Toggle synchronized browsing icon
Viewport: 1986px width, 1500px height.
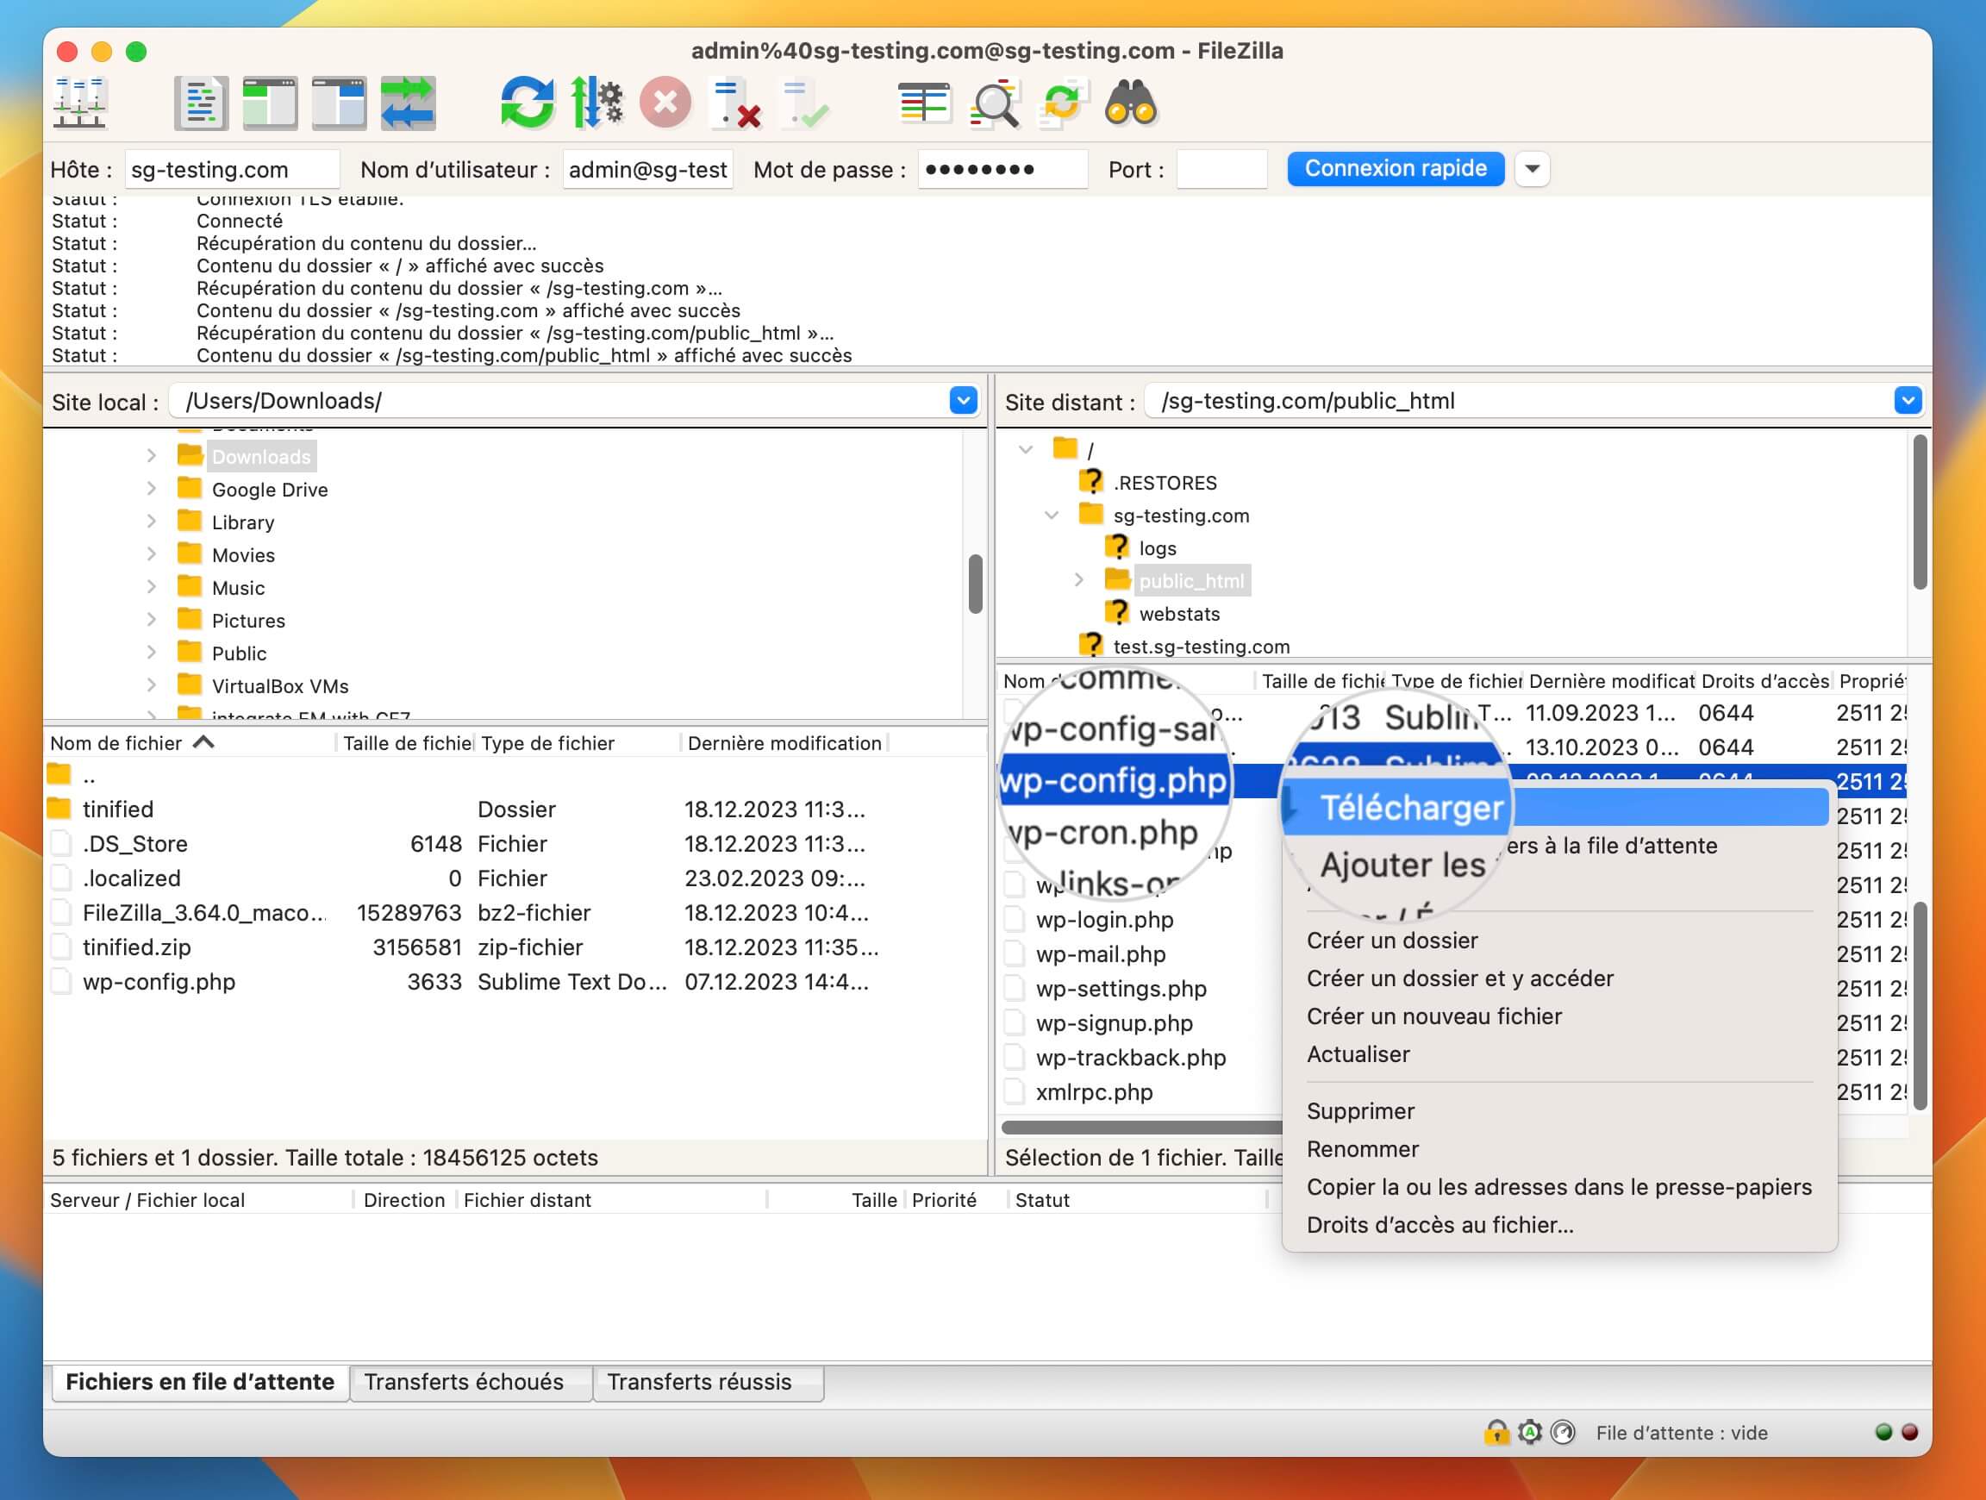[1063, 103]
